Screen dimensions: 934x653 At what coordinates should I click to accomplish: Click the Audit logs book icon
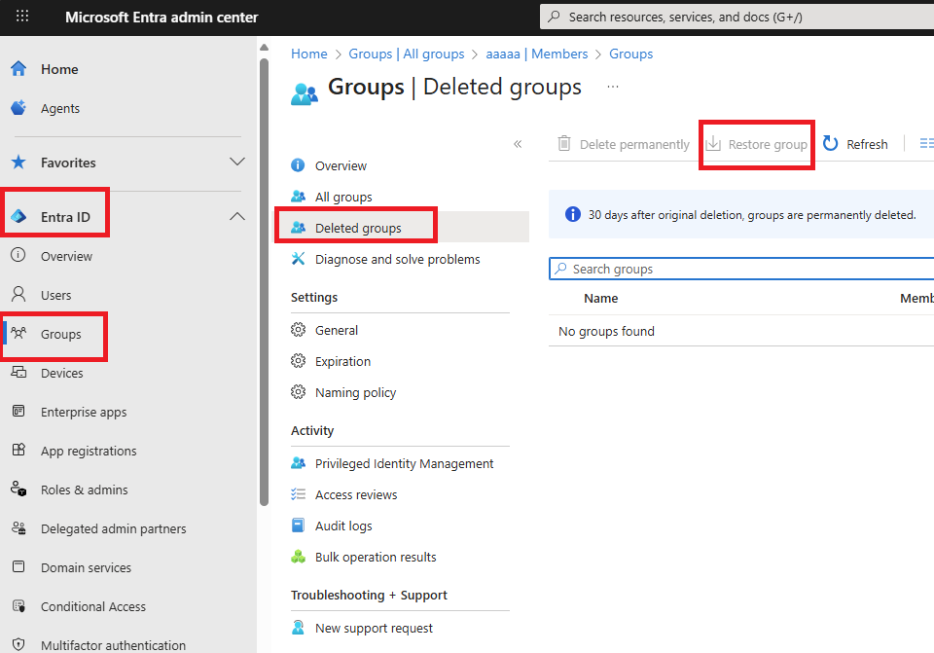[x=298, y=525]
